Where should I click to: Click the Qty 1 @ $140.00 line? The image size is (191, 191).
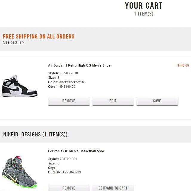[62, 87]
